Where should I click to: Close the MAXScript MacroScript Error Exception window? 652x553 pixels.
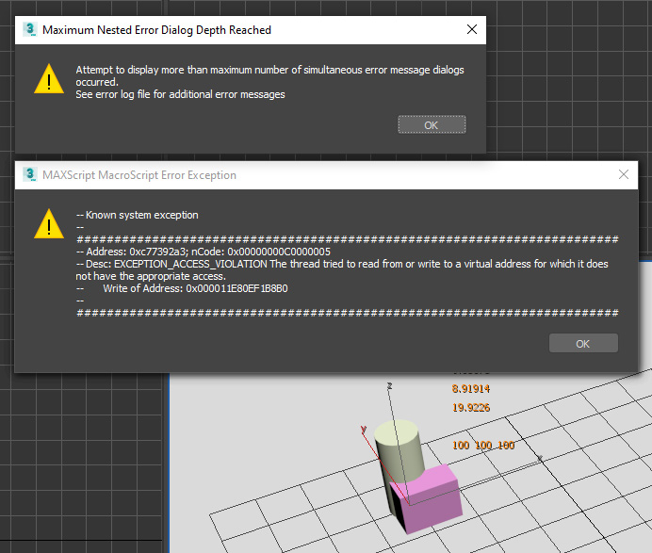tap(623, 174)
